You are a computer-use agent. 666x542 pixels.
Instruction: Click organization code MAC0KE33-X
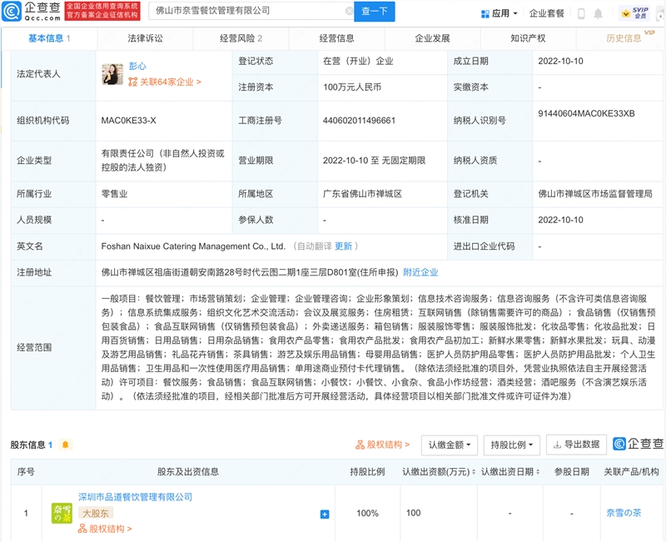click(128, 121)
